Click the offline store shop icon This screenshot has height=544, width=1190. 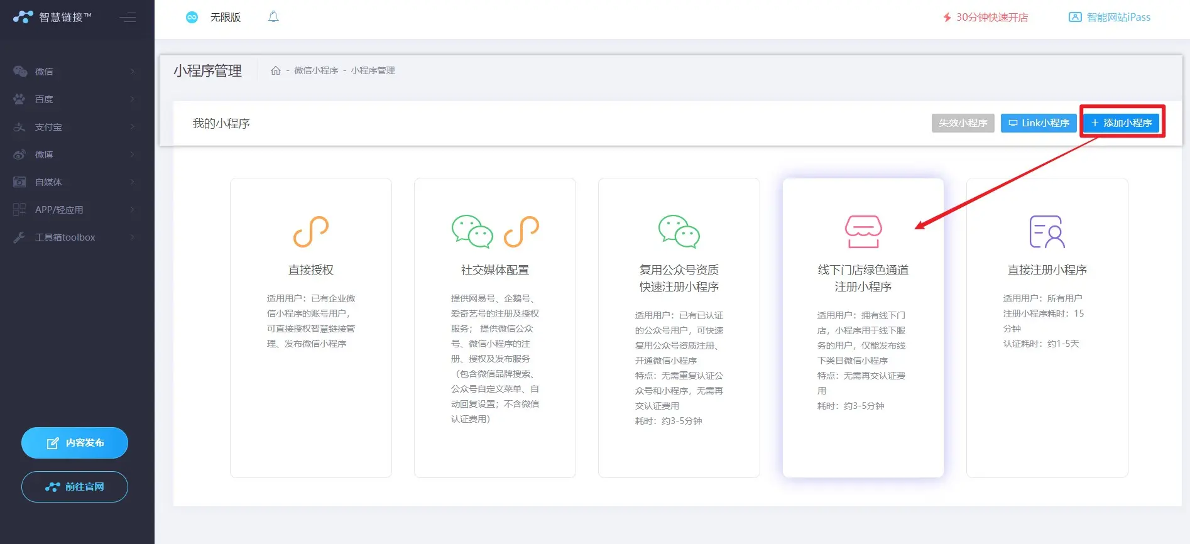coord(863,232)
